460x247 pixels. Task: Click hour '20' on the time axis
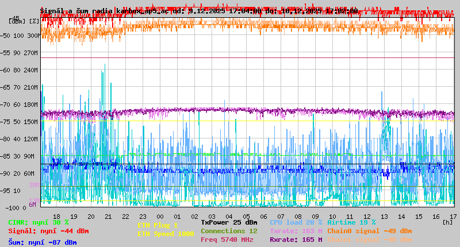click(x=91, y=217)
